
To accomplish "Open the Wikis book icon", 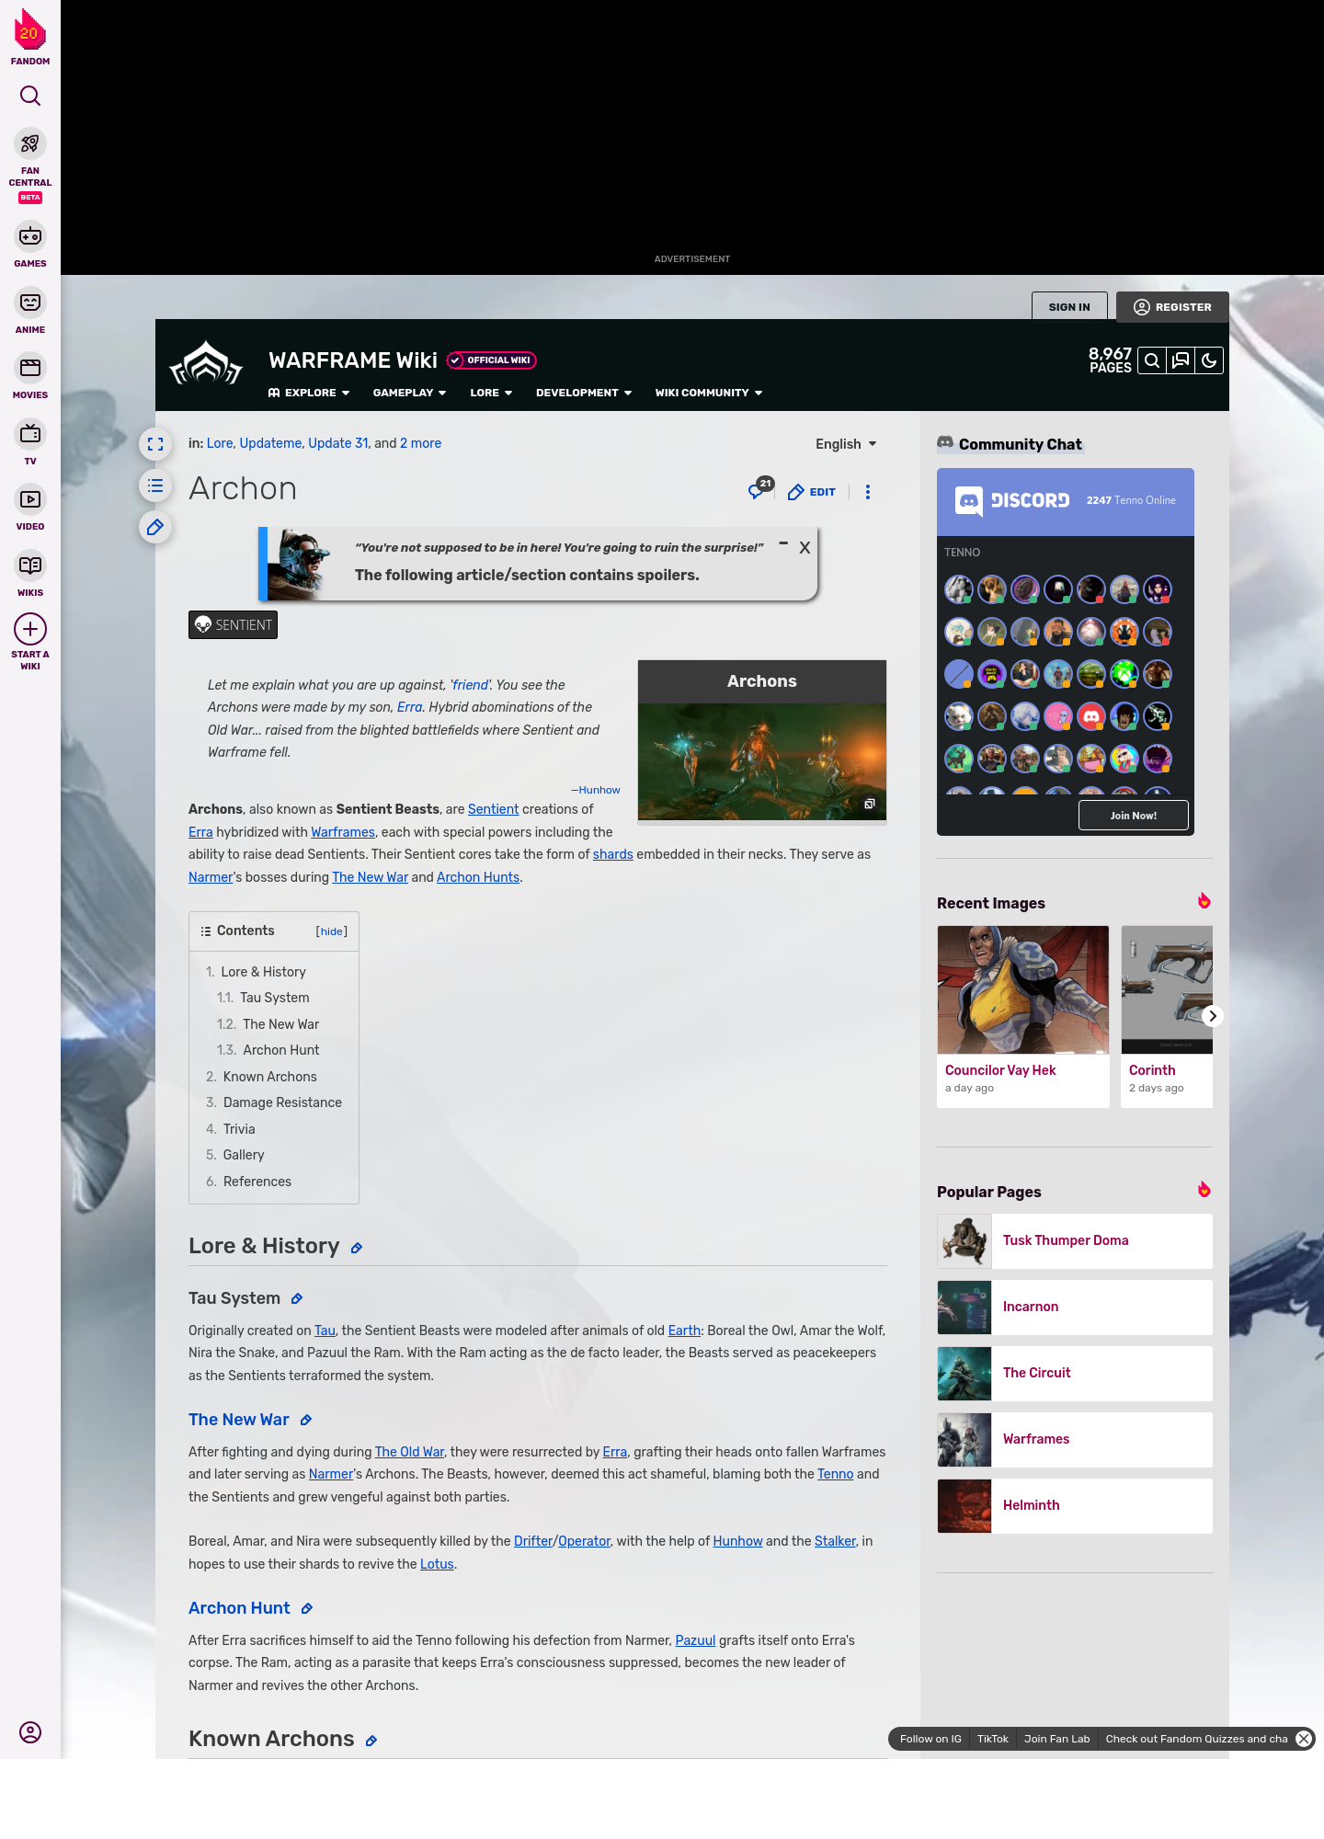I will click(x=30, y=565).
